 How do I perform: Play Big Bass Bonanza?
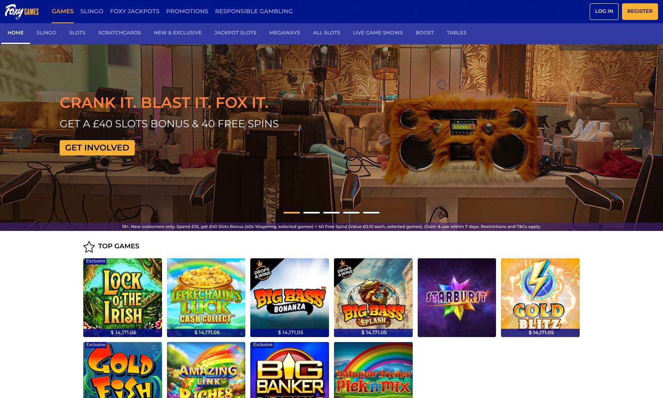289,294
